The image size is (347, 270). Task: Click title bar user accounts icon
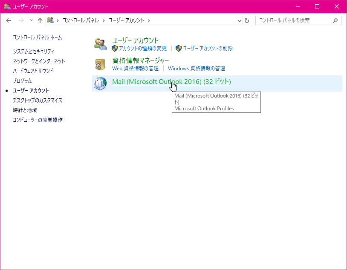click(7, 6)
